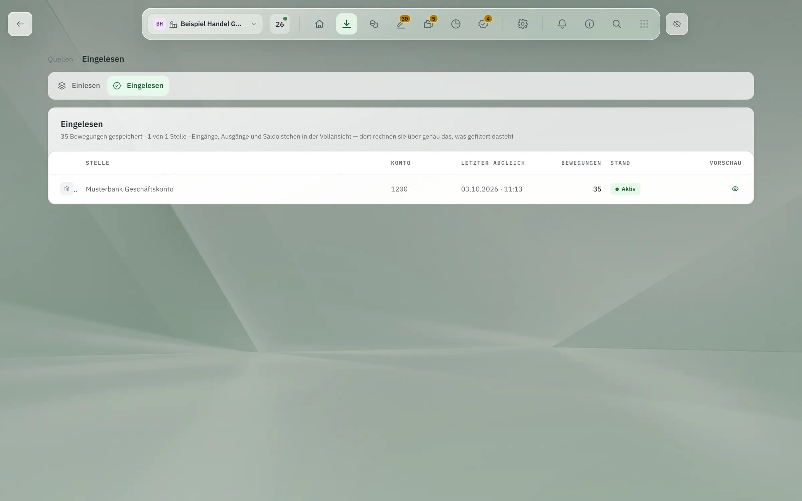Open the pencil icon with badge 30
Screen dimensions: 802x501
[x=401, y=24]
